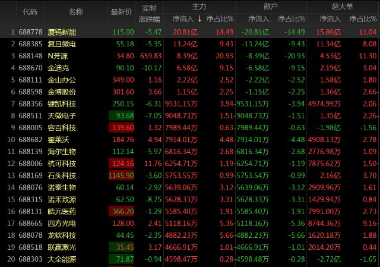Click stock code 688670
The height and width of the screenshot is (267, 380).
pos(30,68)
